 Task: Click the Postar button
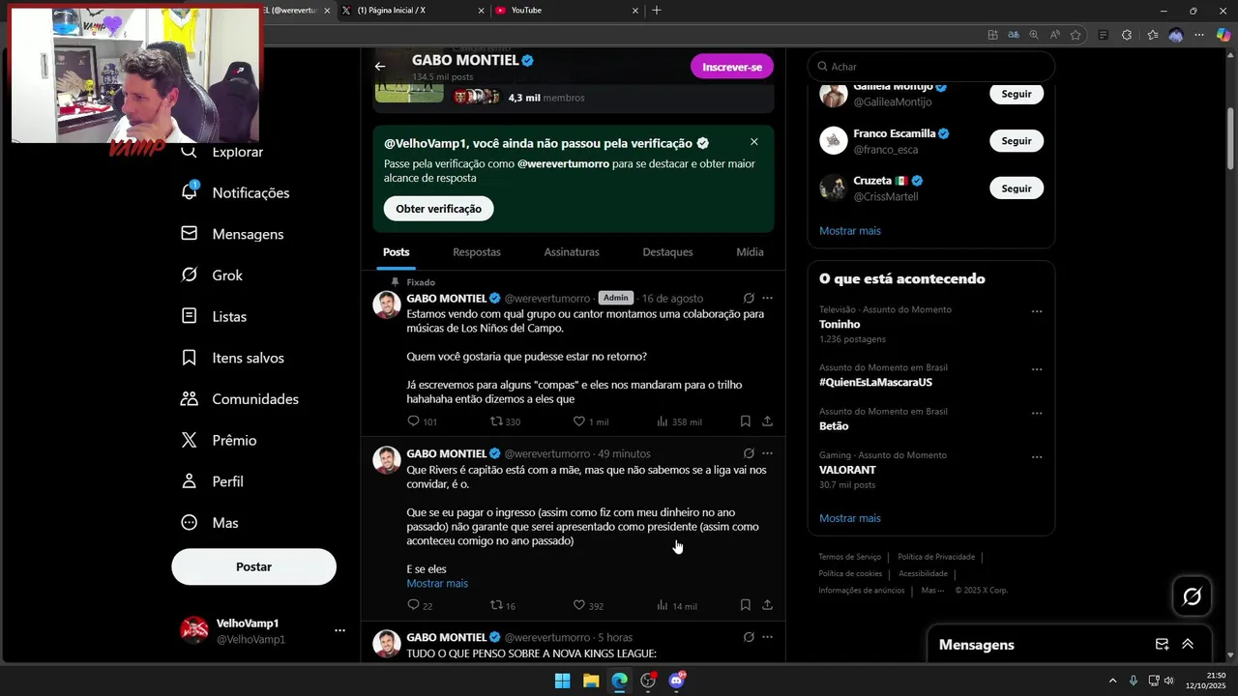253,566
